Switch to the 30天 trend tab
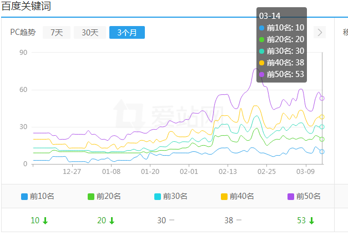This screenshot has width=348, height=236. click(90, 33)
